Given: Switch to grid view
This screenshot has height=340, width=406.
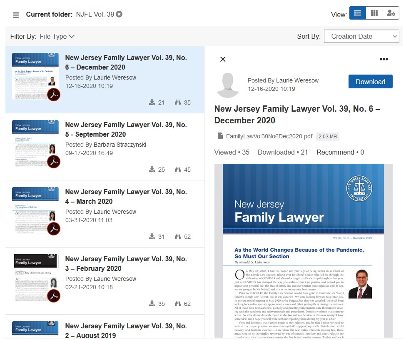Looking at the screenshot, I should coord(374,13).
